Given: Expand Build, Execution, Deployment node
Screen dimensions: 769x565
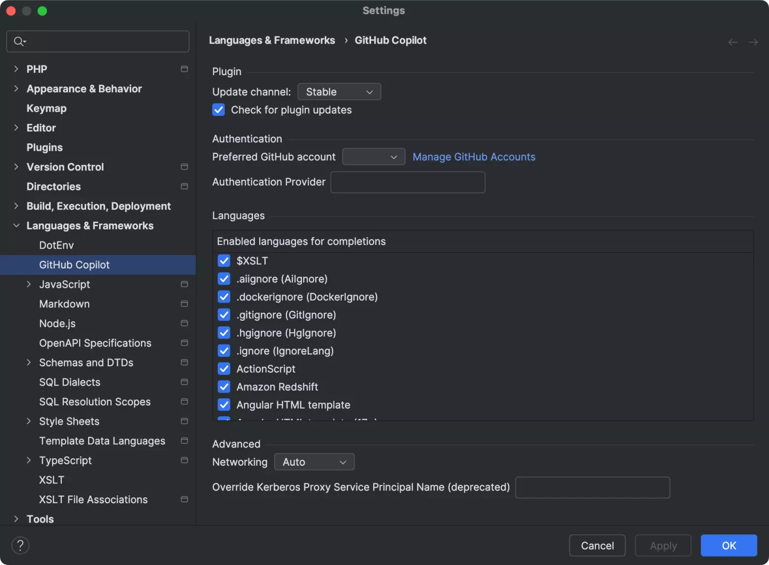Looking at the screenshot, I should click(16, 206).
